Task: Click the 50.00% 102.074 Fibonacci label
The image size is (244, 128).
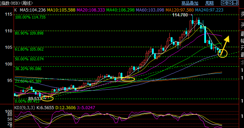Action: pos(29,59)
